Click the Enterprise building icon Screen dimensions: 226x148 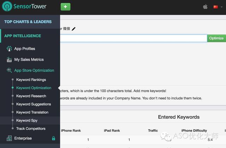pyautogui.click(x=9, y=138)
